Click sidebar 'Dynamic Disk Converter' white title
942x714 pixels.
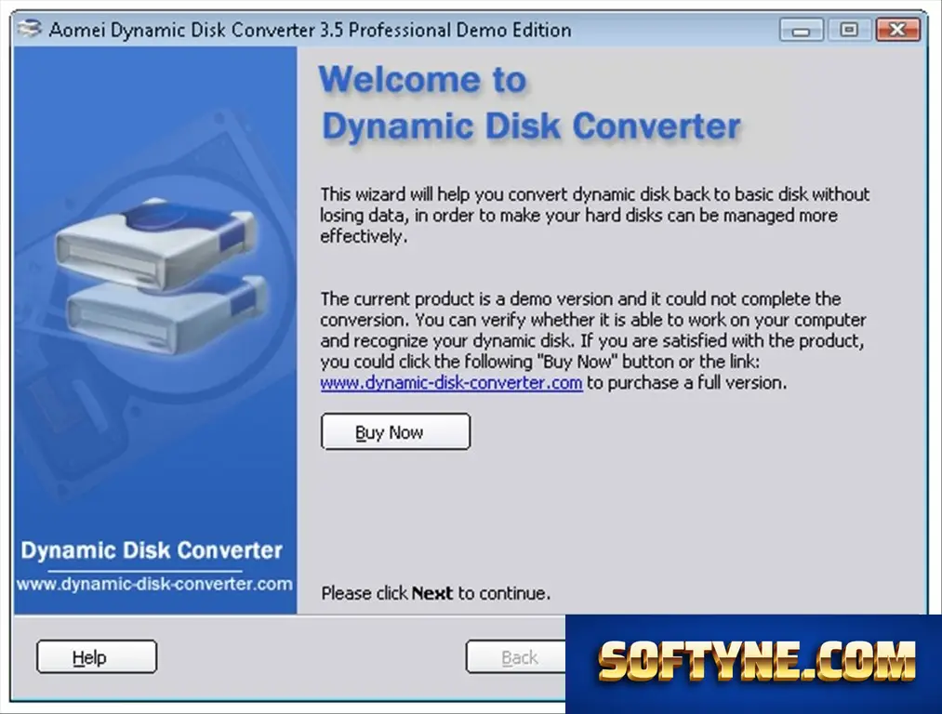152,550
